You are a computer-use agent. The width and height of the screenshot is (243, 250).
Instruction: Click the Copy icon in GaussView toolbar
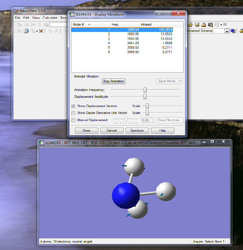(26, 31)
